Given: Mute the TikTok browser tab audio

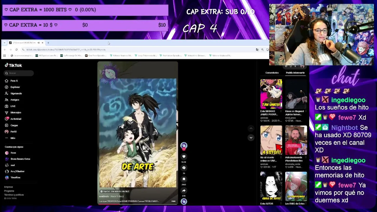Looking at the screenshot, I should pyautogui.click(x=39, y=43).
